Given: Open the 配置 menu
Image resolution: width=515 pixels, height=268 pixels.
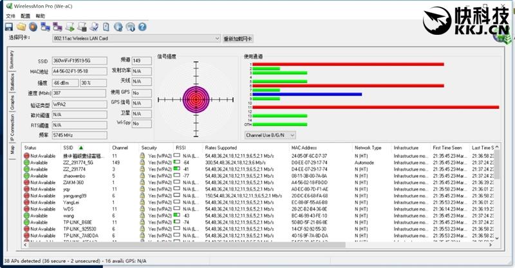Looking at the screenshot, I should pyautogui.click(x=25, y=16).
